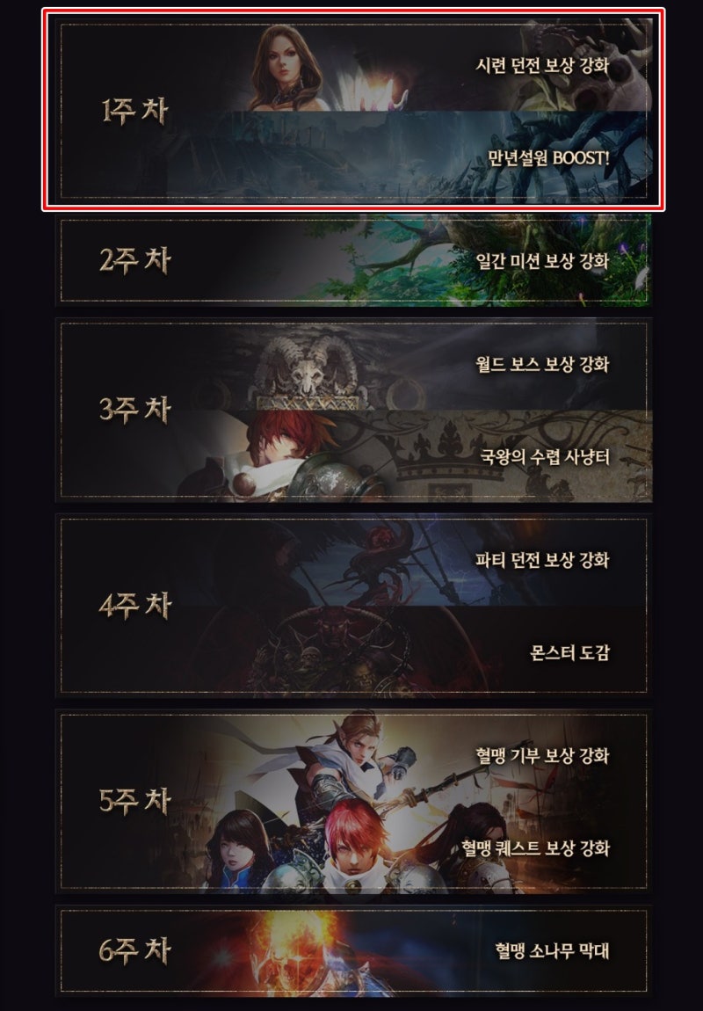Open the 만년설원 BOOST! entry
The image size is (703, 1011).
click(547, 157)
